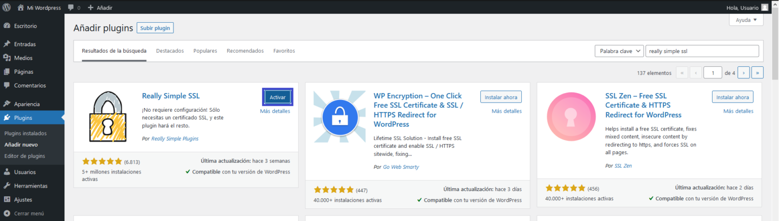Open the WP Encryption plugin title link
The image size is (779, 221).
pyautogui.click(x=418, y=110)
